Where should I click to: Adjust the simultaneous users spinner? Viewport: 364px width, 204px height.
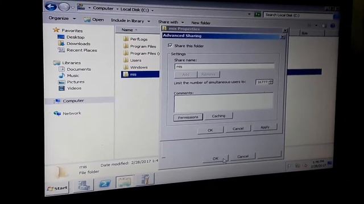(271, 82)
